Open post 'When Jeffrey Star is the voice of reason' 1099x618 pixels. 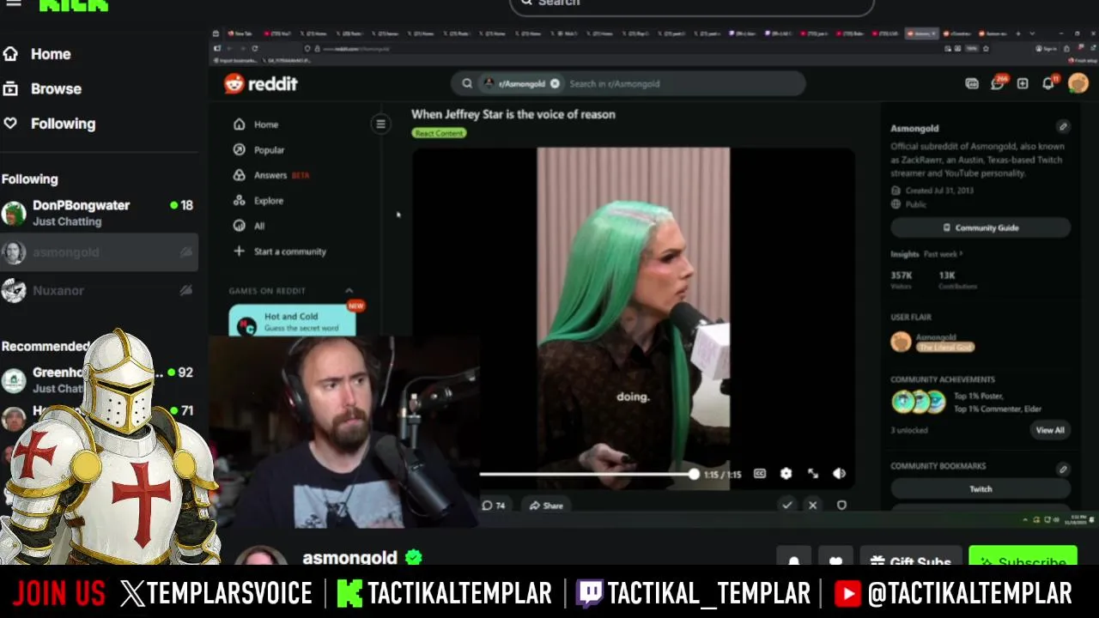coord(513,114)
